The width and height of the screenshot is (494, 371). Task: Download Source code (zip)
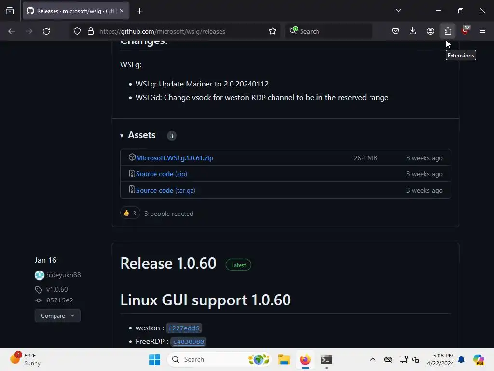161,174
